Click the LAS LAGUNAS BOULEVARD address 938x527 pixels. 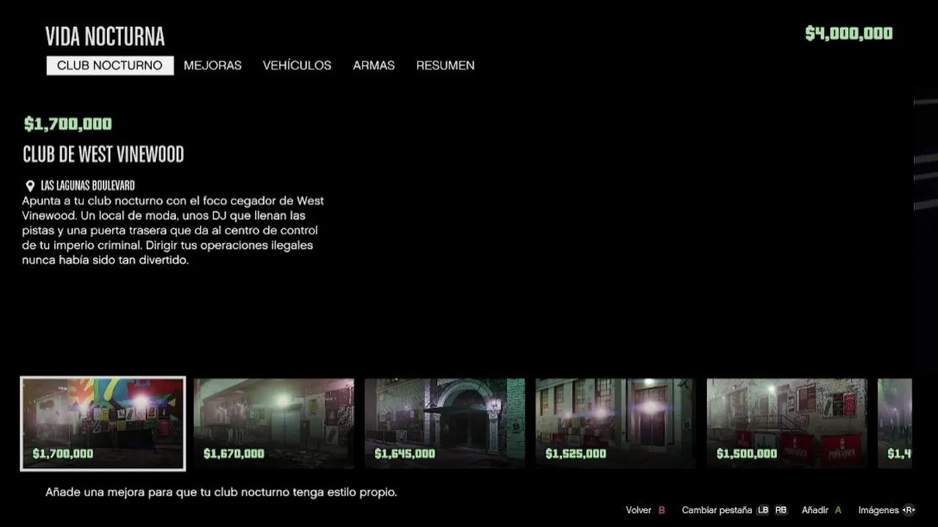88,186
